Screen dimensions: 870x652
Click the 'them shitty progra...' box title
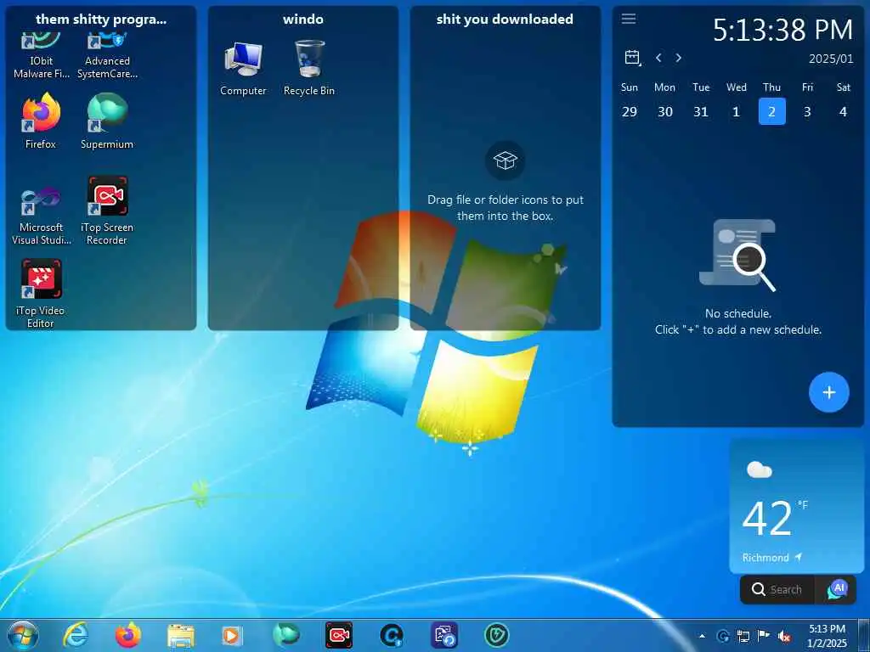[x=101, y=19]
